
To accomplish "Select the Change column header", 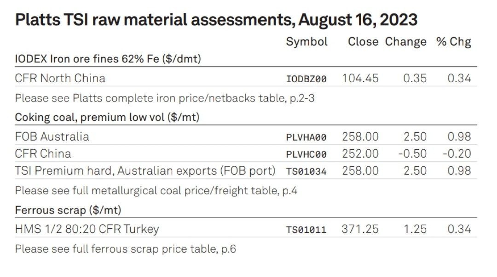I will point(406,42).
